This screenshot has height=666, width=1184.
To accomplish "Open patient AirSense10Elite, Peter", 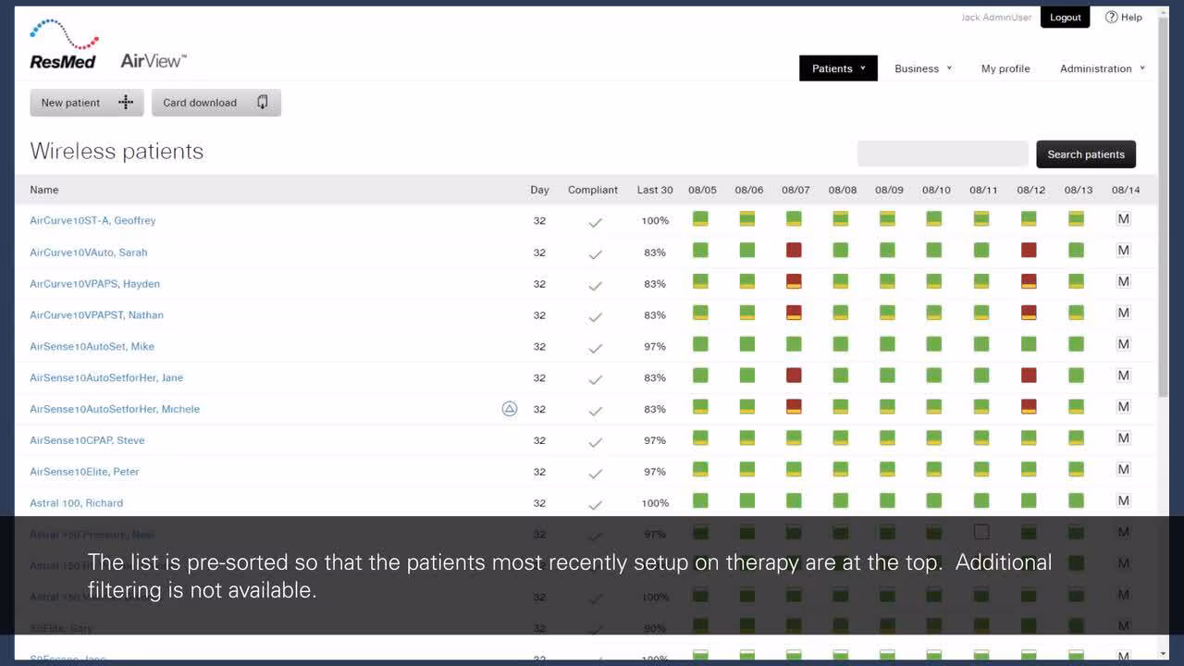I will [84, 472].
